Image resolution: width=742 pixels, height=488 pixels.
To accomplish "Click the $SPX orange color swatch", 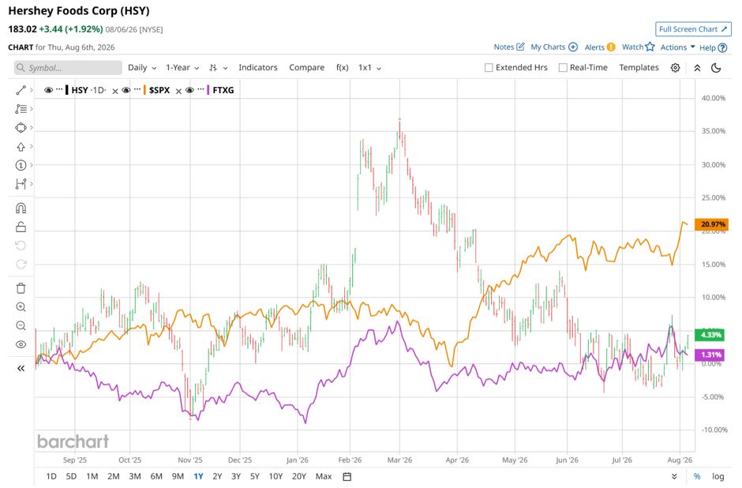I will (x=144, y=90).
